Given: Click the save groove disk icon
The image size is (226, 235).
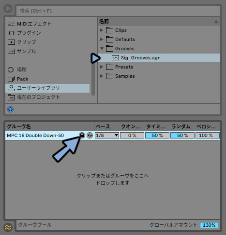Looking at the screenshot, I should (82, 135).
